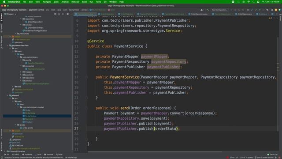Expand the mapper package in payment-service
This screenshot has height=159, width=282.
pyautogui.click(x=21, y=72)
